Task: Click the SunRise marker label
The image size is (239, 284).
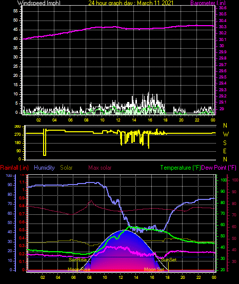Action: click(x=78, y=260)
